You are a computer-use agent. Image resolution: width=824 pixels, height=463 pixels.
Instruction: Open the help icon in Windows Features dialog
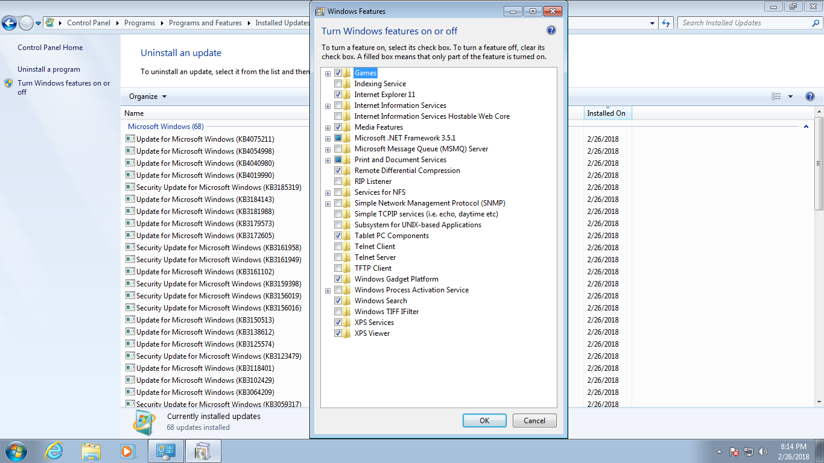pos(551,31)
